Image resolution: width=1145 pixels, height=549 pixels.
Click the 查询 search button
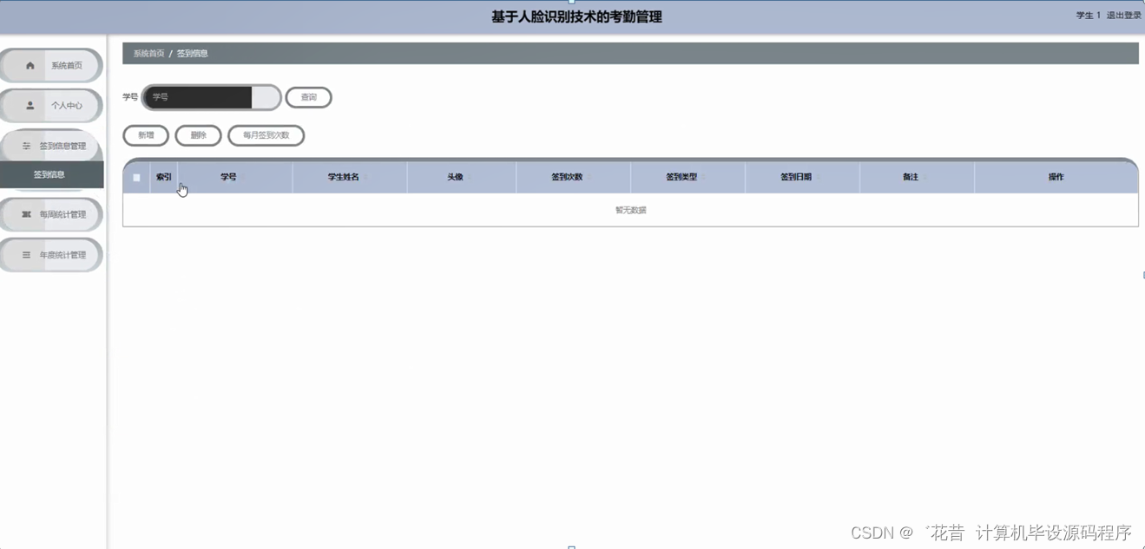(x=308, y=97)
